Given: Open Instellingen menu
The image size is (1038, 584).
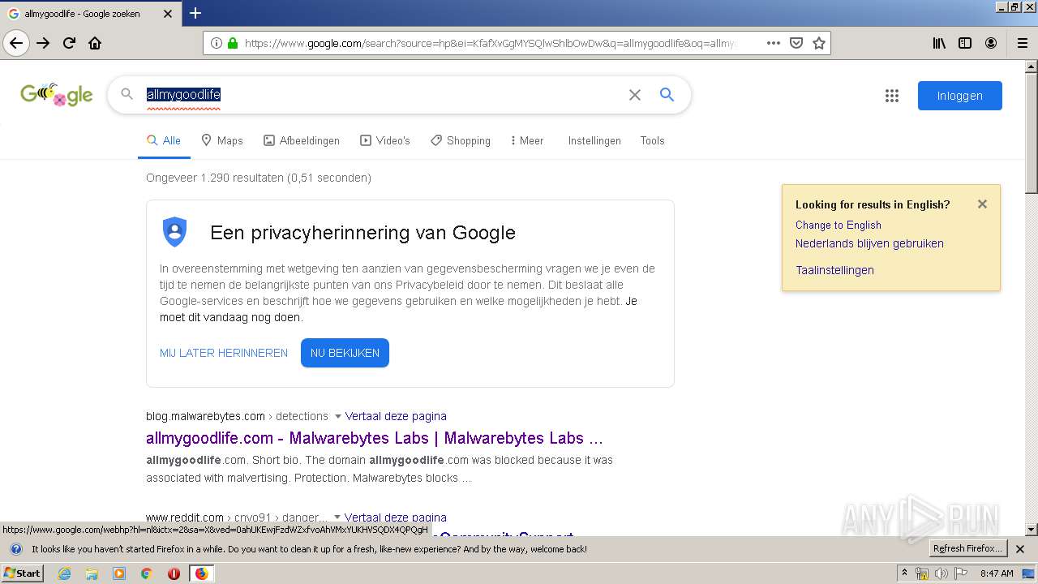Looking at the screenshot, I should [594, 140].
